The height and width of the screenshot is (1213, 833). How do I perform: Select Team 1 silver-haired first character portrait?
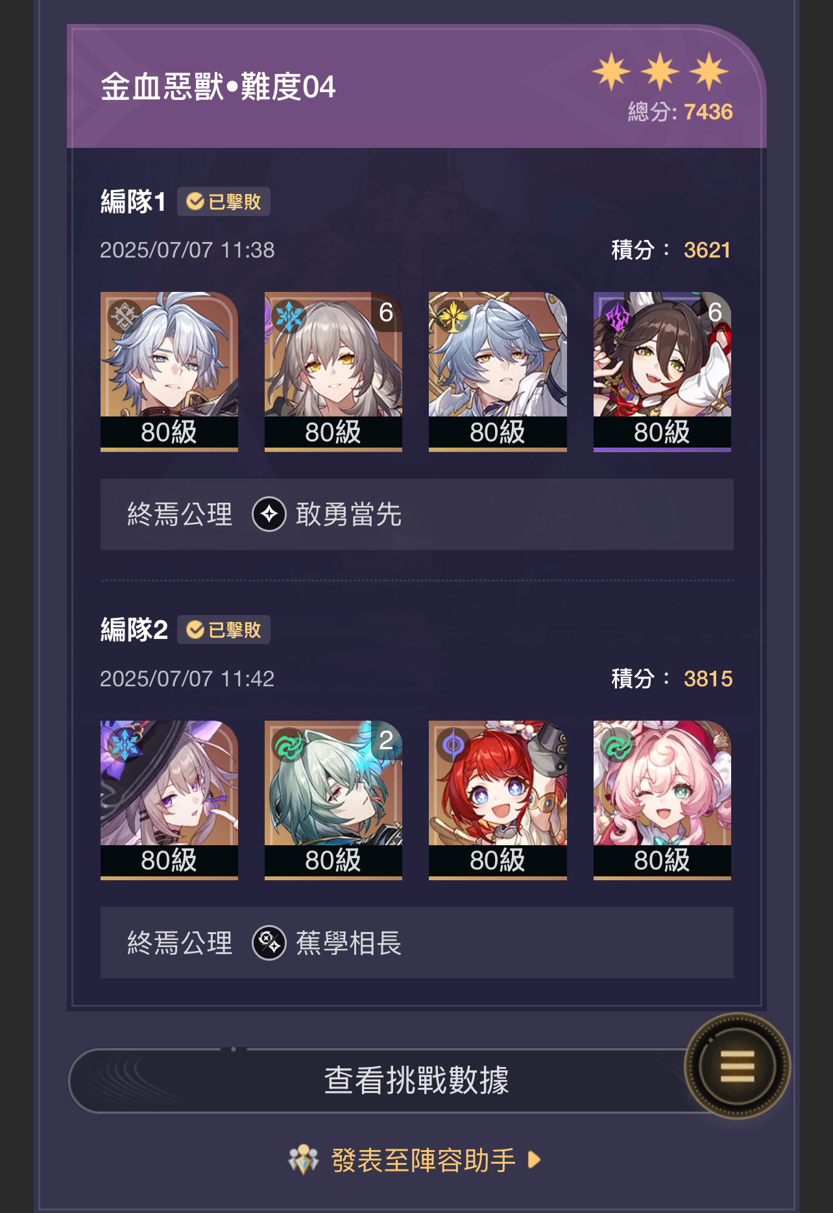pos(169,371)
